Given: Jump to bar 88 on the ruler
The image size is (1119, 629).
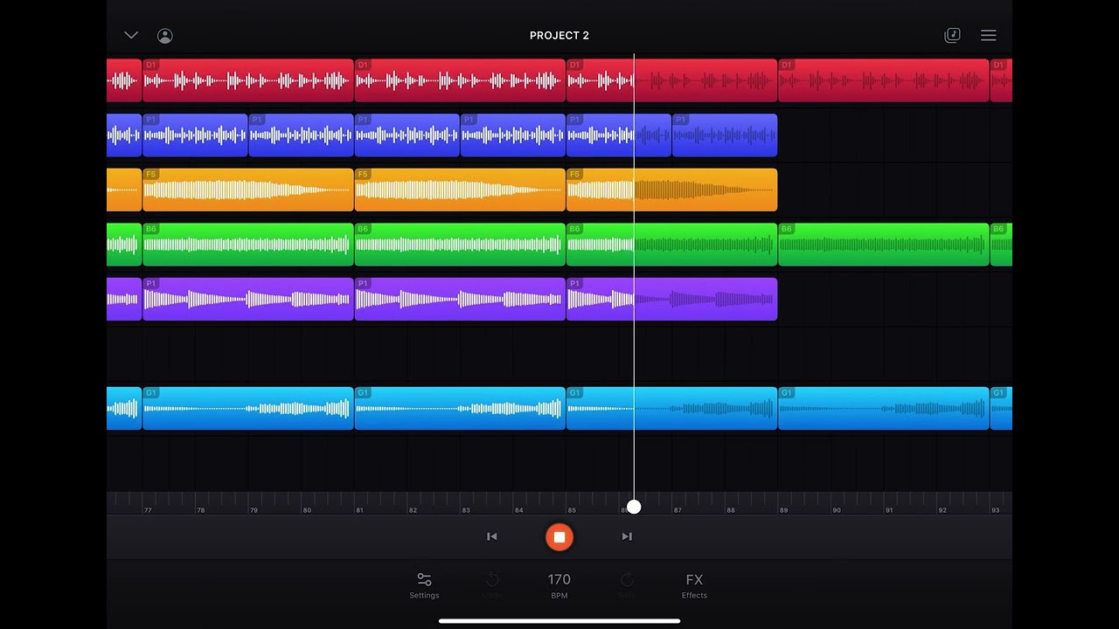Looking at the screenshot, I should [730, 510].
